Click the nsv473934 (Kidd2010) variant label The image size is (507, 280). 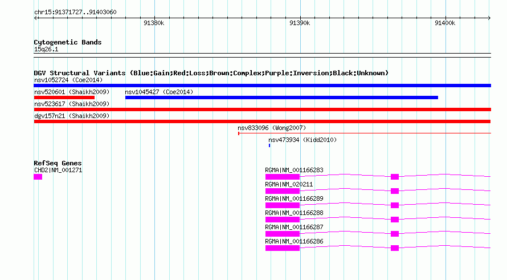tap(302, 140)
